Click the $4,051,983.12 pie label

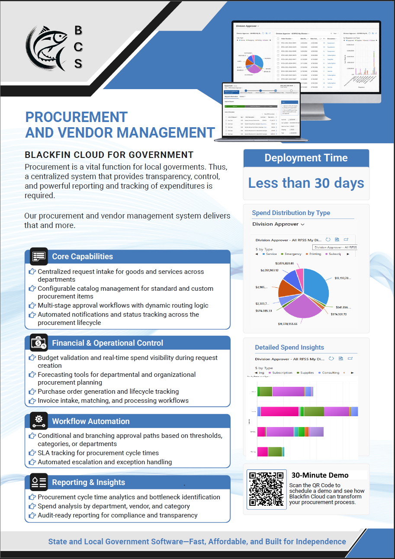270,270
